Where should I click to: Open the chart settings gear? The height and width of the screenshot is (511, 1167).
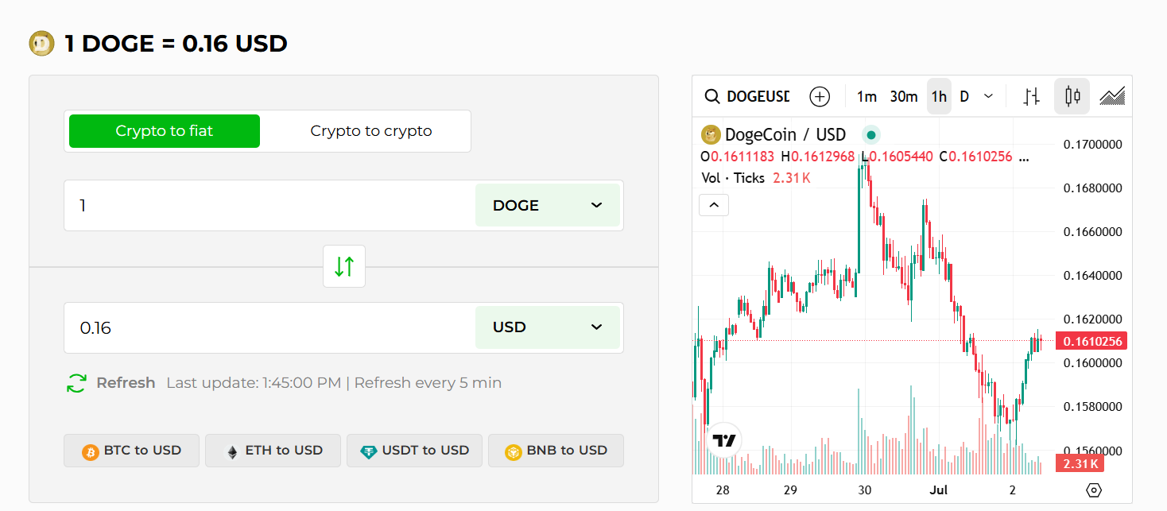(x=1094, y=490)
